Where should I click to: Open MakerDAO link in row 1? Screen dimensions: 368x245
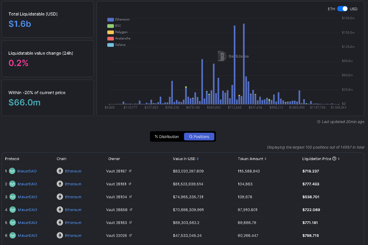(27, 171)
